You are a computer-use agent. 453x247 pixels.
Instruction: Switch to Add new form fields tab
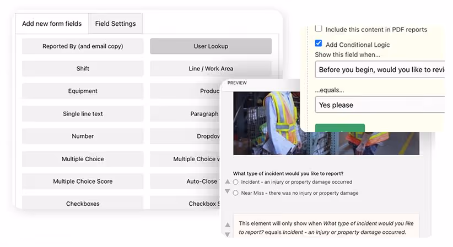(x=52, y=24)
